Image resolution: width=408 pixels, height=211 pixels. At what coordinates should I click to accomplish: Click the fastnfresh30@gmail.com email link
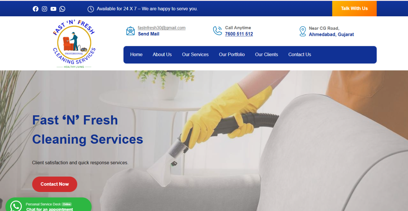click(x=162, y=28)
